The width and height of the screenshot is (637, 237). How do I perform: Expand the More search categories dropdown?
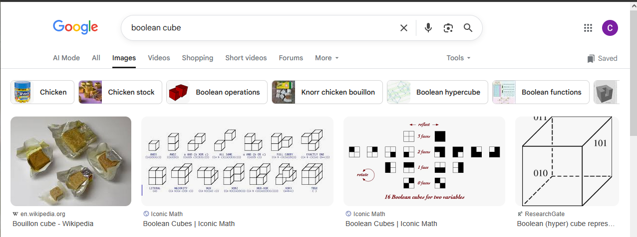coord(327,58)
